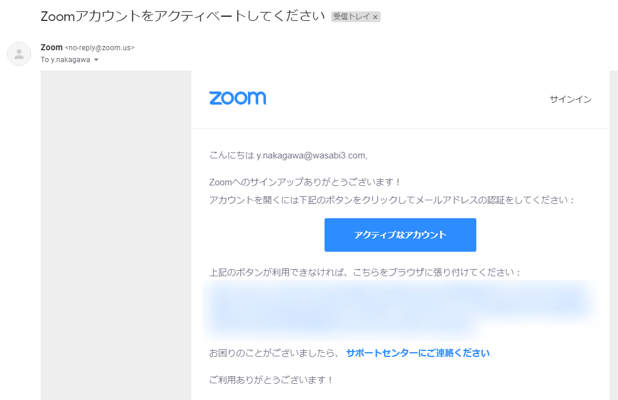This screenshot has height=400, width=618.
Task: Click the 受信トレイ label tag
Action: click(351, 17)
